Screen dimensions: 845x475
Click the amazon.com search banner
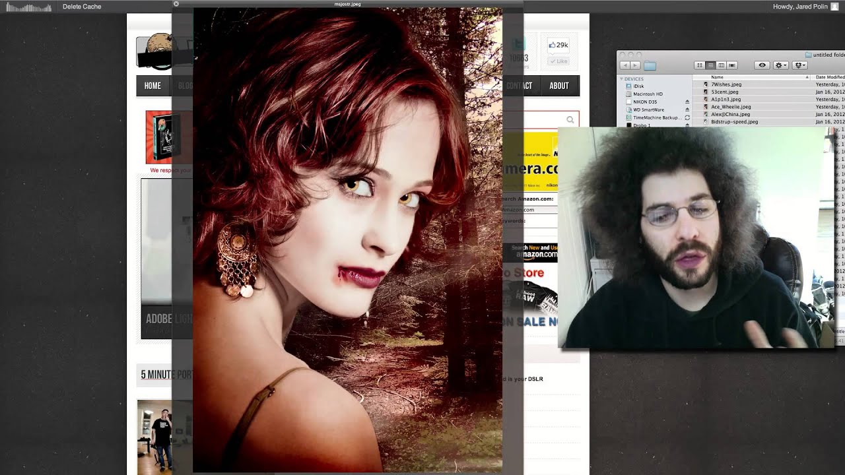(530, 252)
